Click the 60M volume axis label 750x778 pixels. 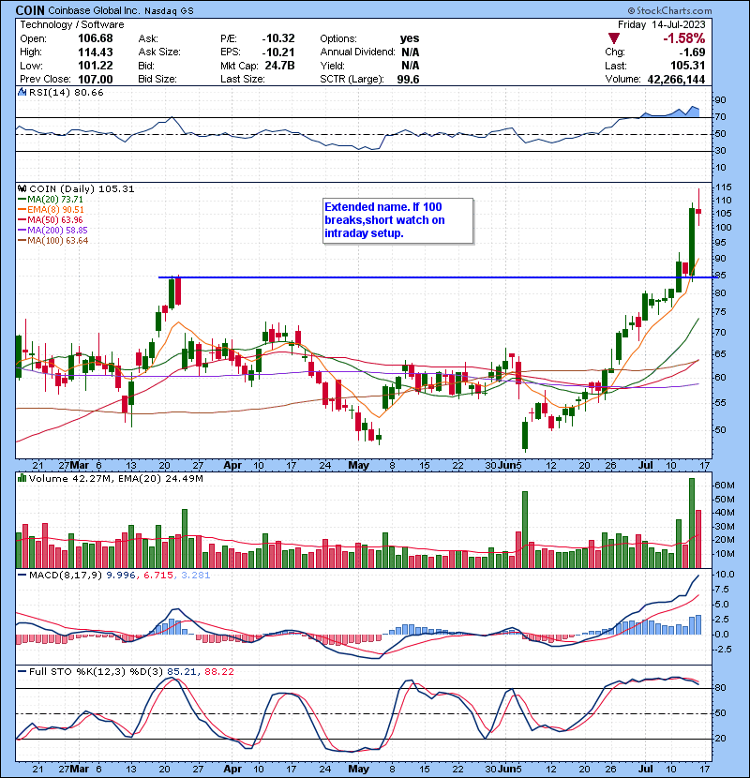click(x=725, y=486)
